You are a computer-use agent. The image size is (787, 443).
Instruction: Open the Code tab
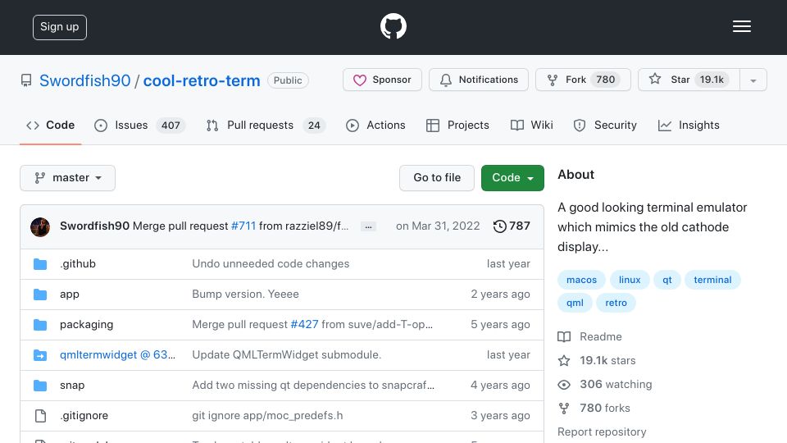[x=50, y=125]
